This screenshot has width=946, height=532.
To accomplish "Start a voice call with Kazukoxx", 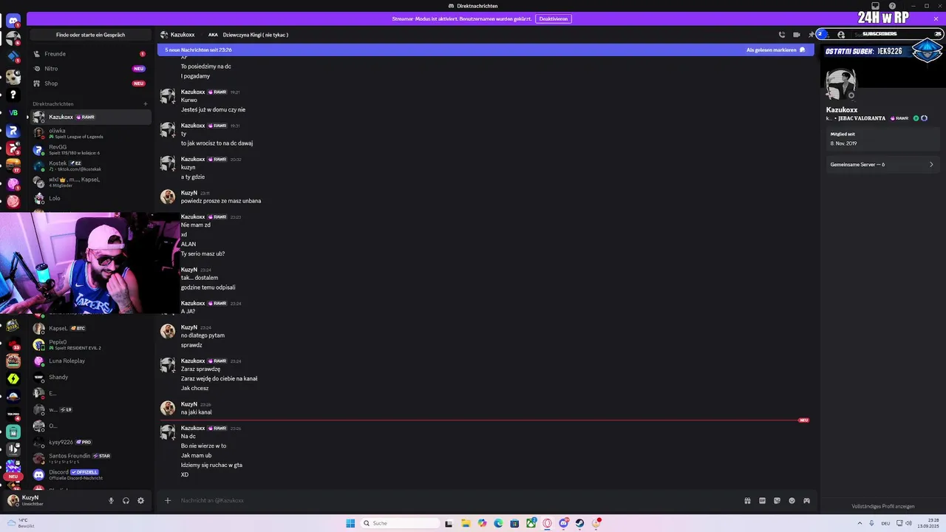I will tap(782, 35).
